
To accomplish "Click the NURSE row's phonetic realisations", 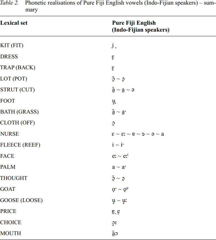I will point(138,134).
